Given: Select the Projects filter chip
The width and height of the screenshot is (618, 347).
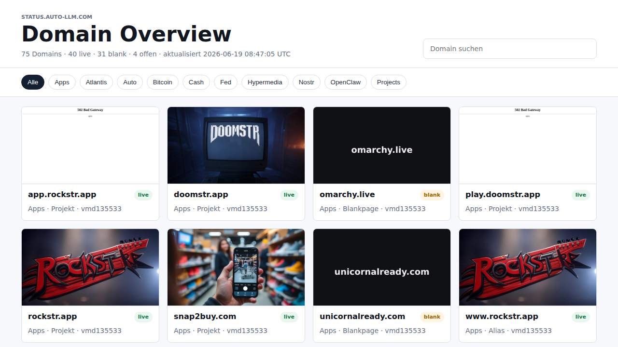Looking at the screenshot, I should click(389, 82).
